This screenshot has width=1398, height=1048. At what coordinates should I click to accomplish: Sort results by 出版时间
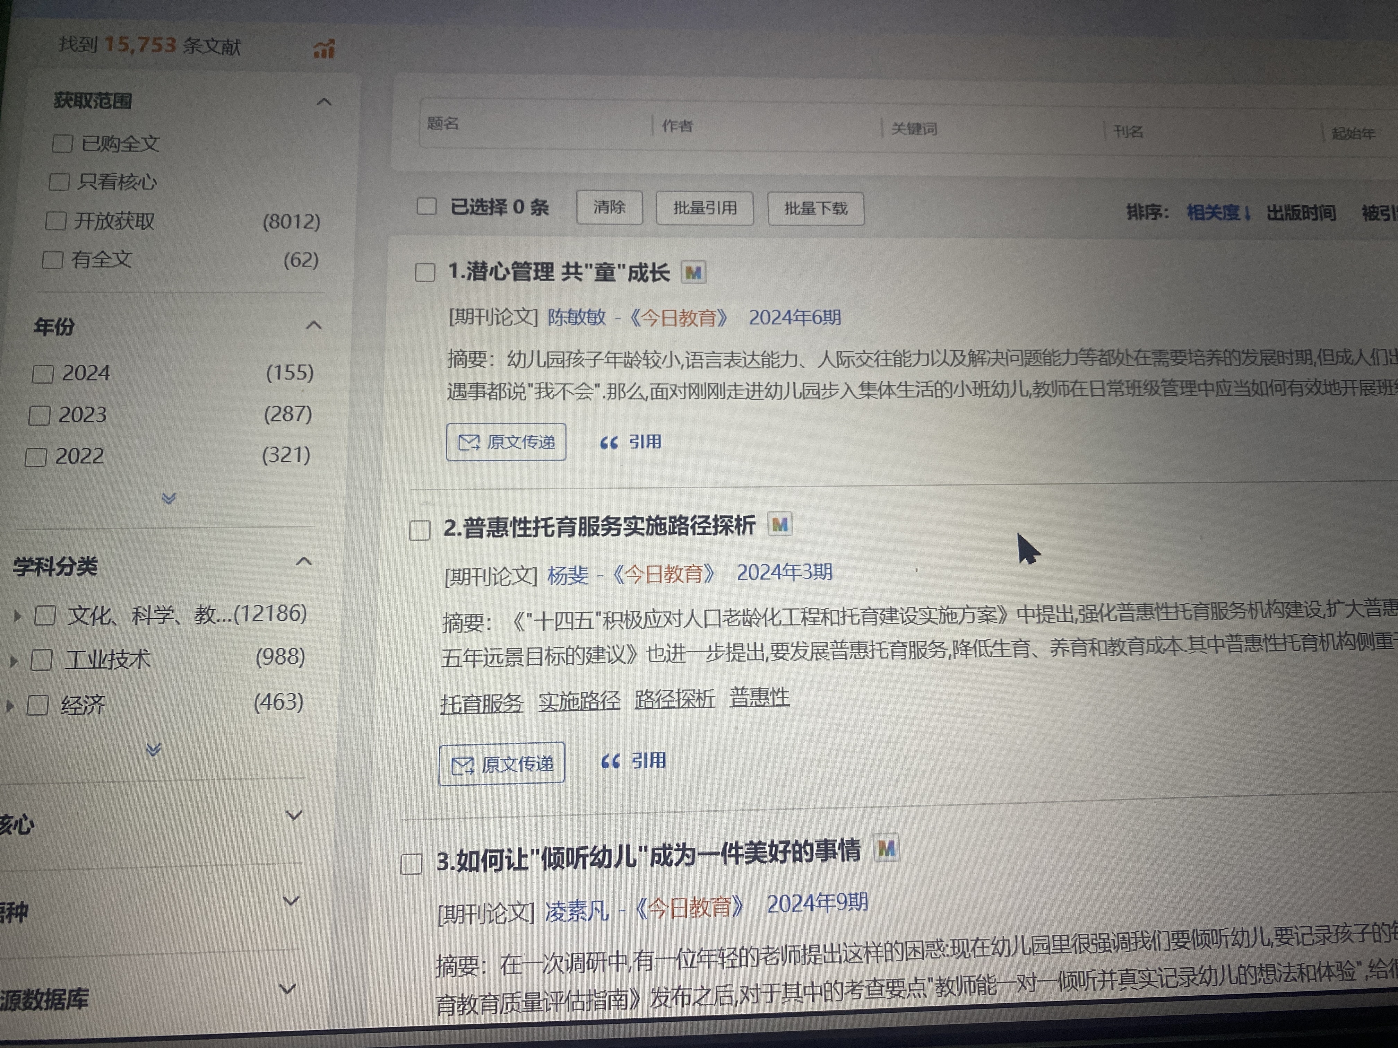click(1301, 213)
